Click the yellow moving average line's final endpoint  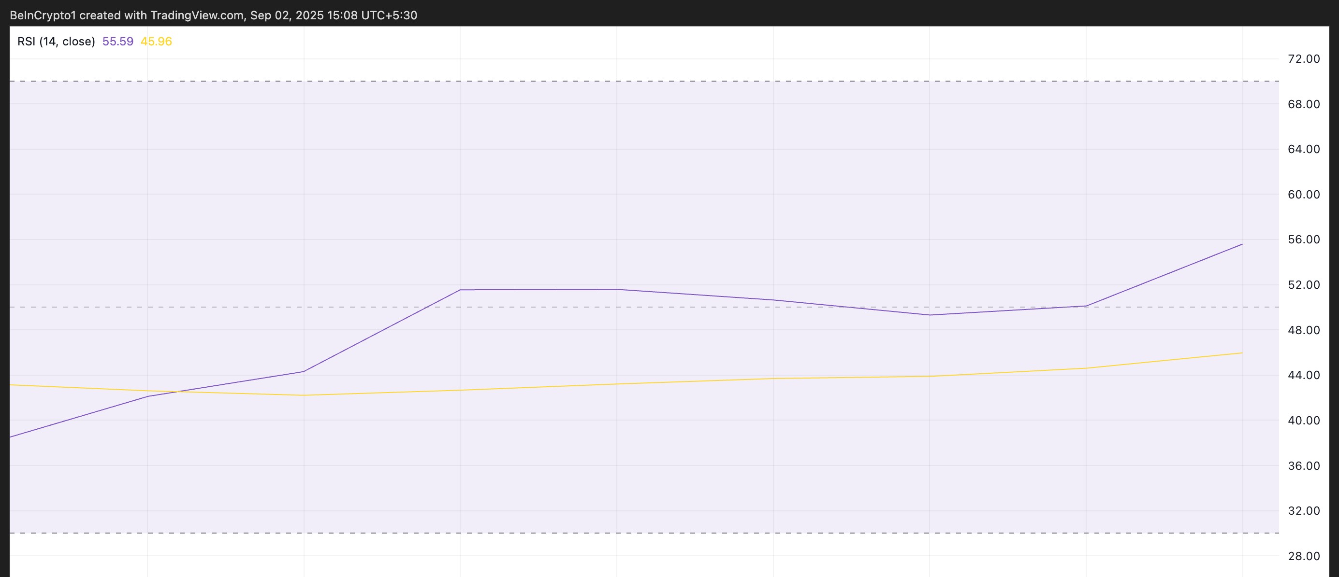click(x=1242, y=353)
